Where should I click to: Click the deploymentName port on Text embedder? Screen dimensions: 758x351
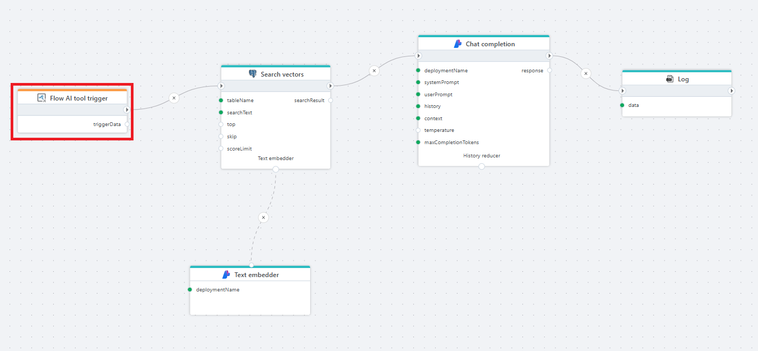click(190, 290)
